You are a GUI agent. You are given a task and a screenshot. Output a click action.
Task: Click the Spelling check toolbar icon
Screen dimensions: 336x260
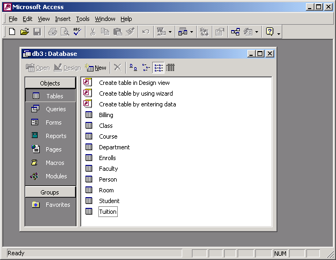click(x=77, y=32)
